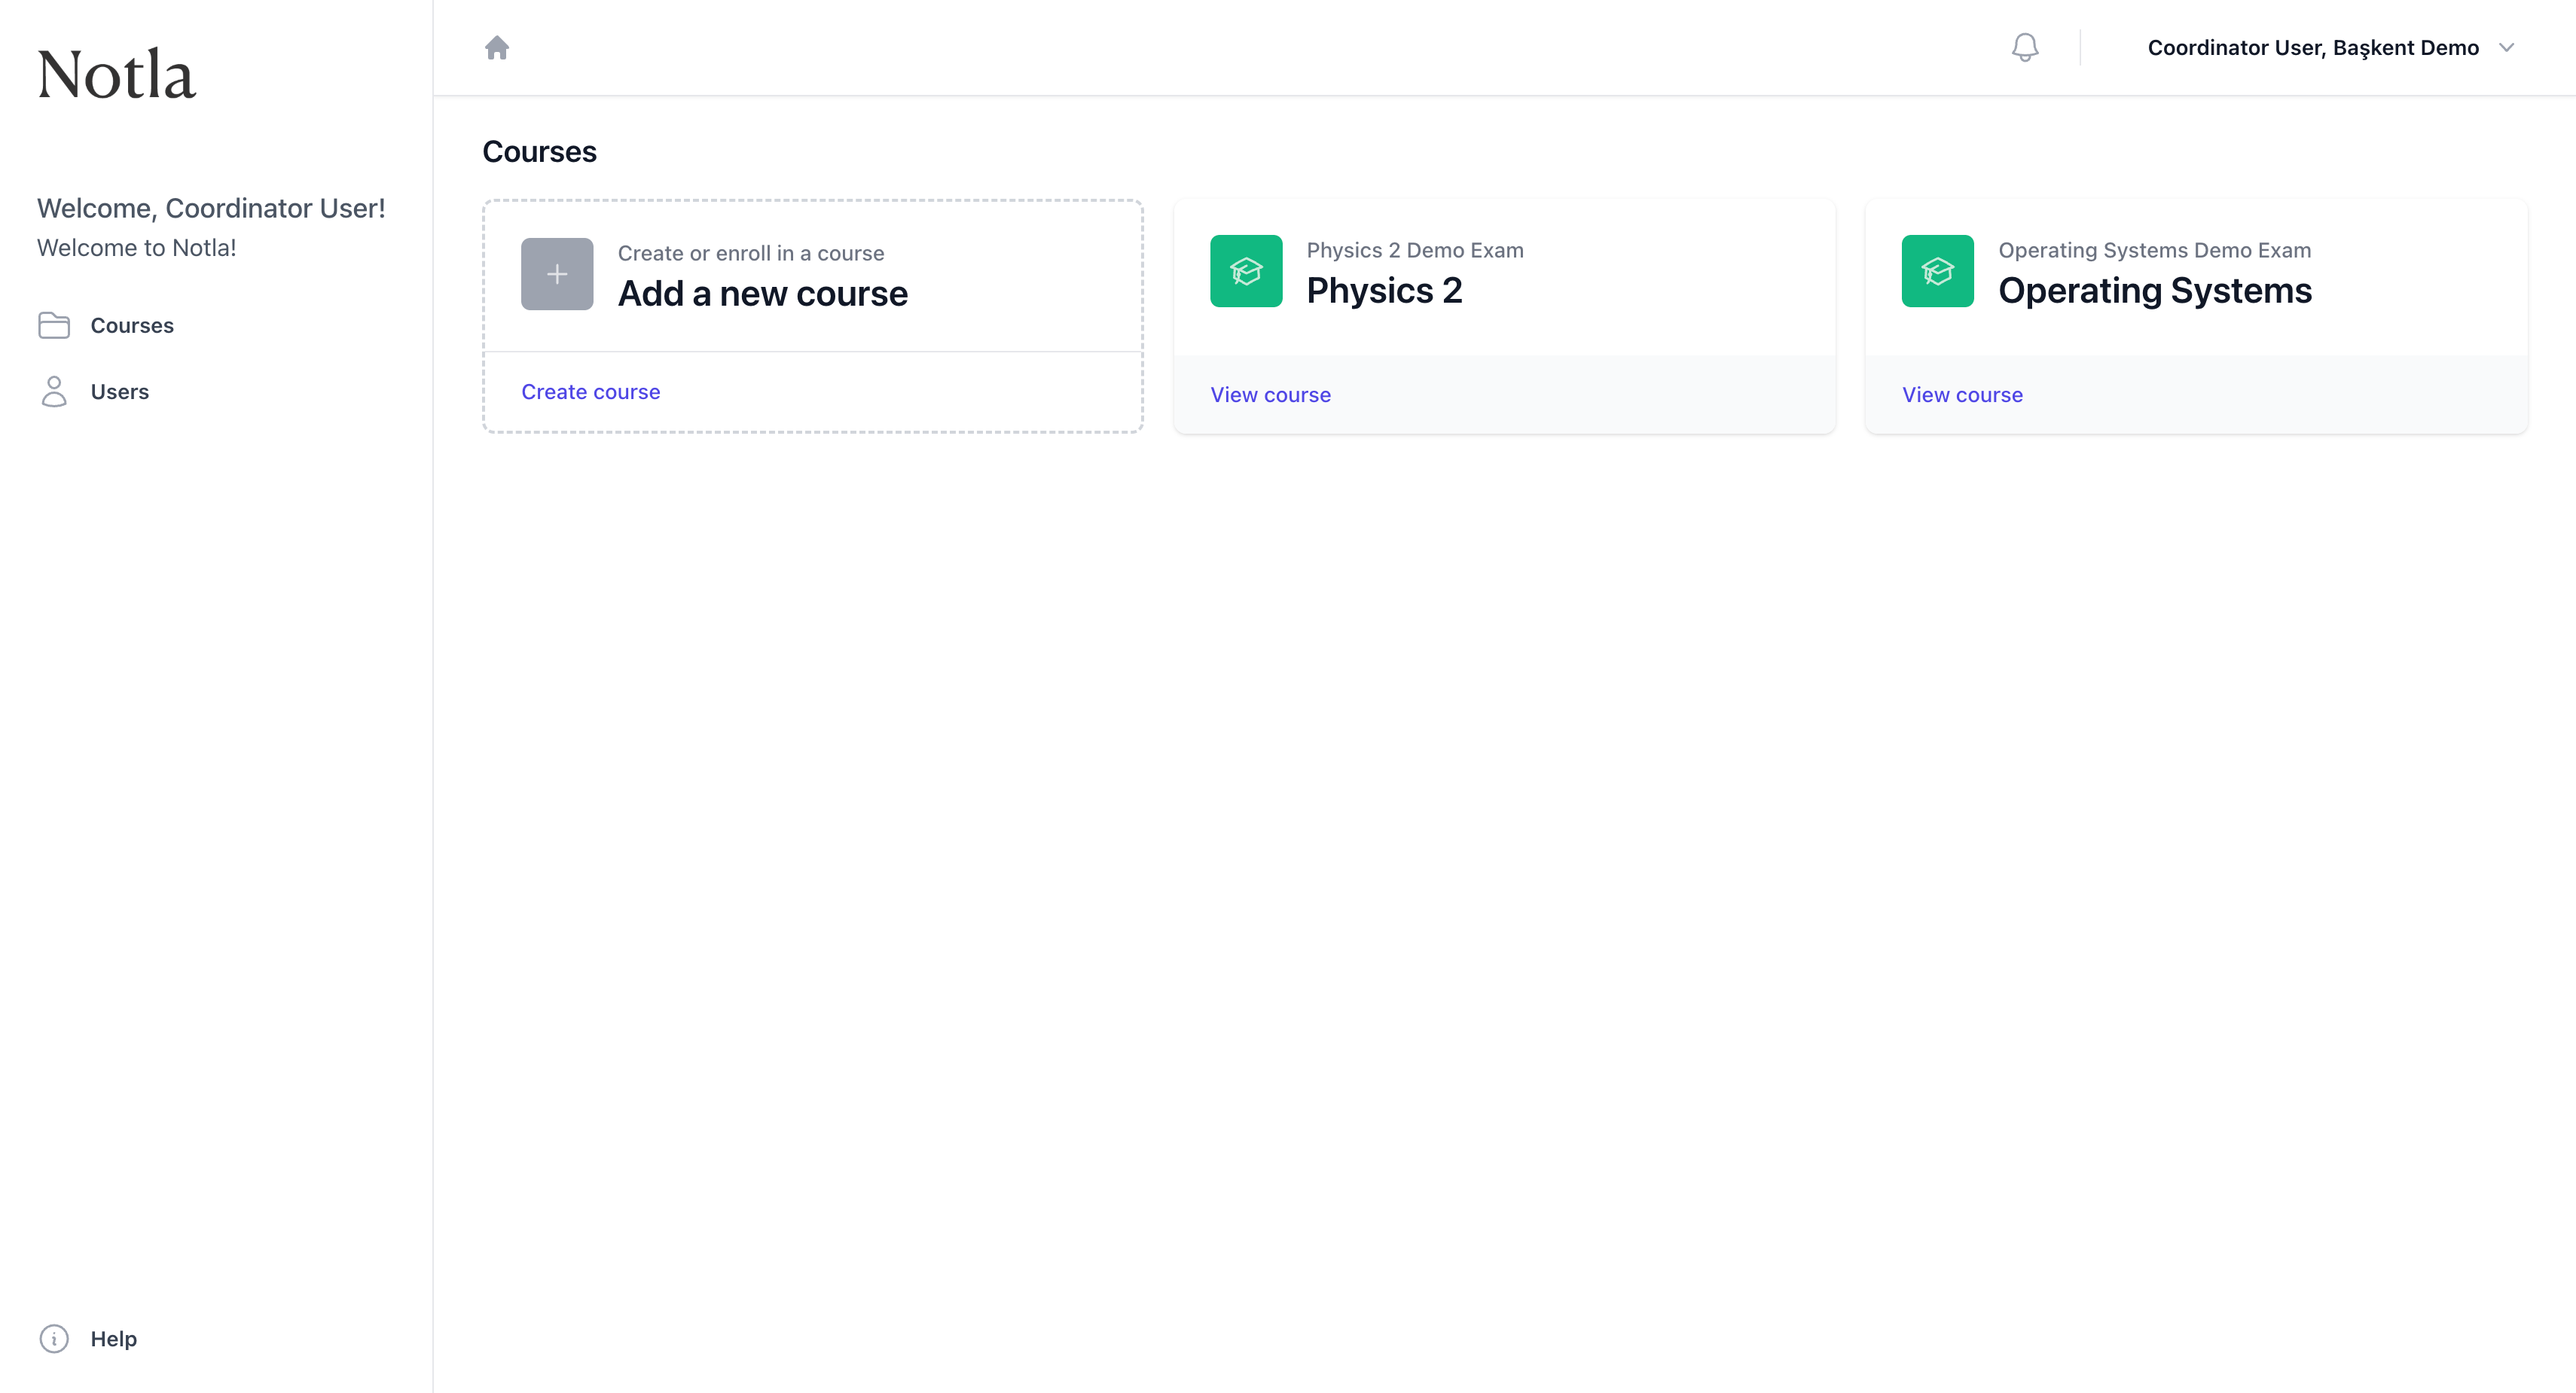Click 'Create or enroll in a course' text
Image resolution: width=2576 pixels, height=1393 pixels.
pos(751,253)
